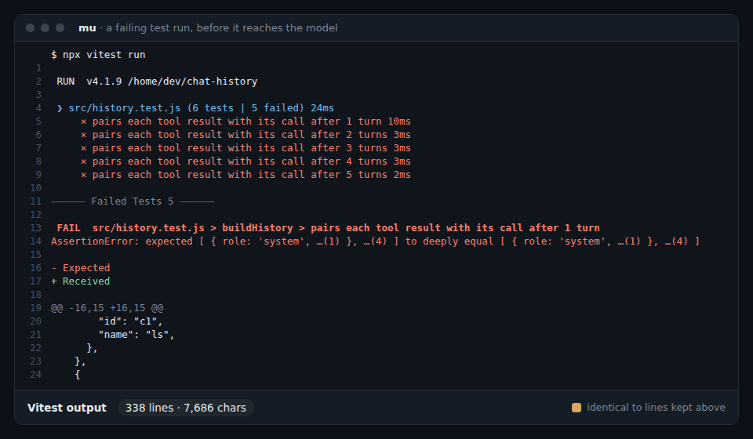Viewport: 753px width, 439px height.
Task: Click the '"id": "c1",' line
Action: coord(131,321)
